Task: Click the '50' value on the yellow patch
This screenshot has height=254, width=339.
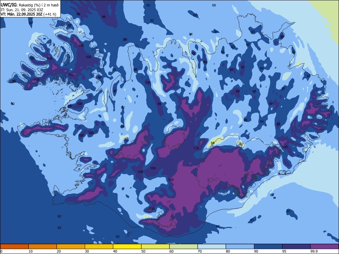Action: pos(213,143)
